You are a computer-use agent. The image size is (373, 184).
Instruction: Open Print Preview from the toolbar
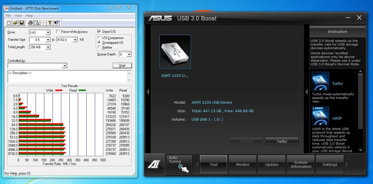[x=37, y=23]
